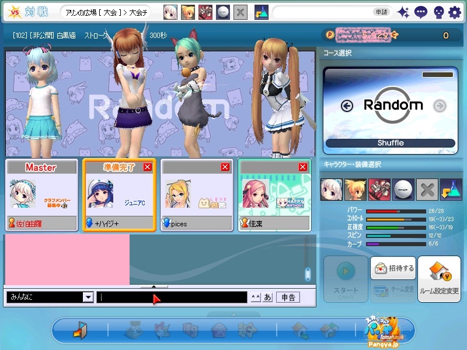Open the みんなに chat target dropdown
Image resolution: width=467 pixels, height=350 pixels.
[x=88, y=297]
